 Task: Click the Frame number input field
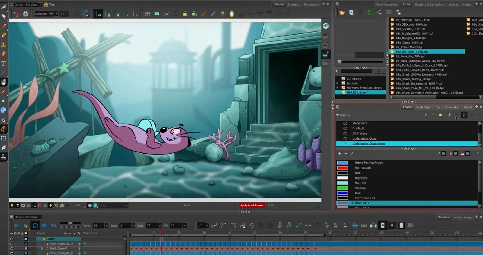point(98,226)
